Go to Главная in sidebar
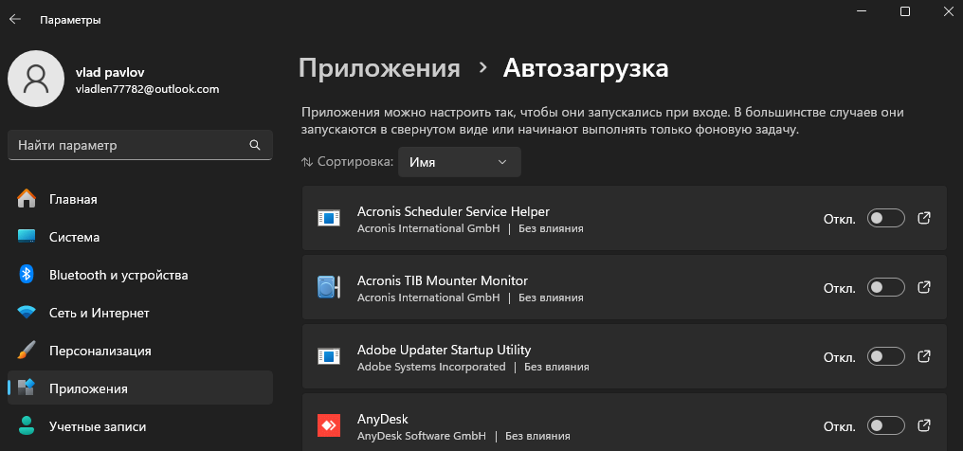Screen dimensions: 963x451 pos(140,199)
